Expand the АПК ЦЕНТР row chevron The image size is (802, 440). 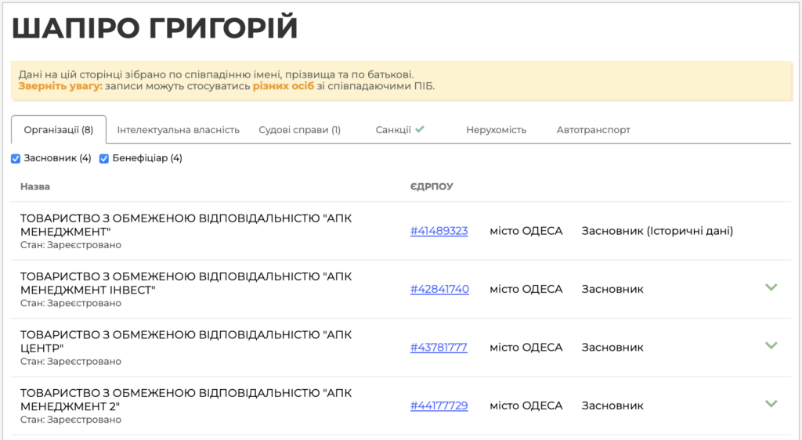coord(771,345)
